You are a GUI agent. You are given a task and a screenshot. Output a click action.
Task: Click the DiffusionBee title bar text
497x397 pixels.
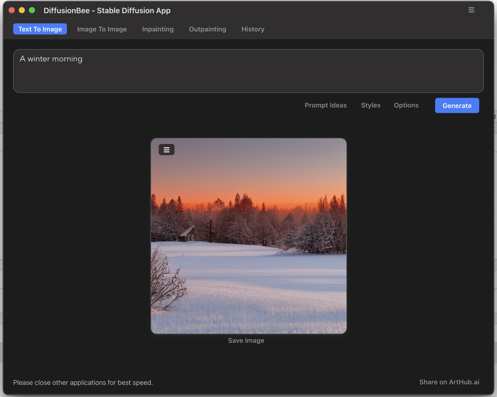point(107,11)
